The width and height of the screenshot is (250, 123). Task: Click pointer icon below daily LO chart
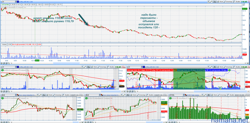(x=135, y=91)
